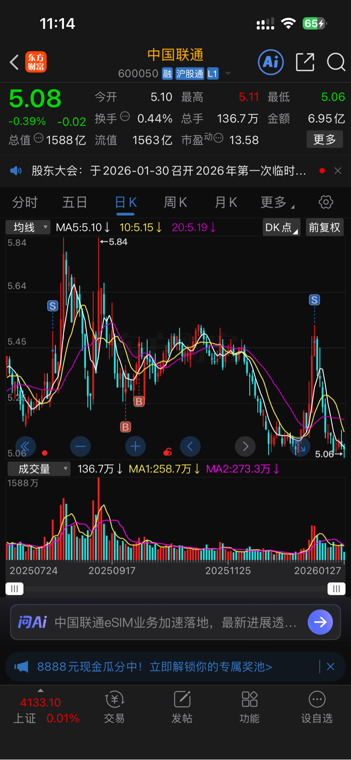This screenshot has width=351, height=760.
Task: Tap the lower B buy marker
Action: click(125, 427)
